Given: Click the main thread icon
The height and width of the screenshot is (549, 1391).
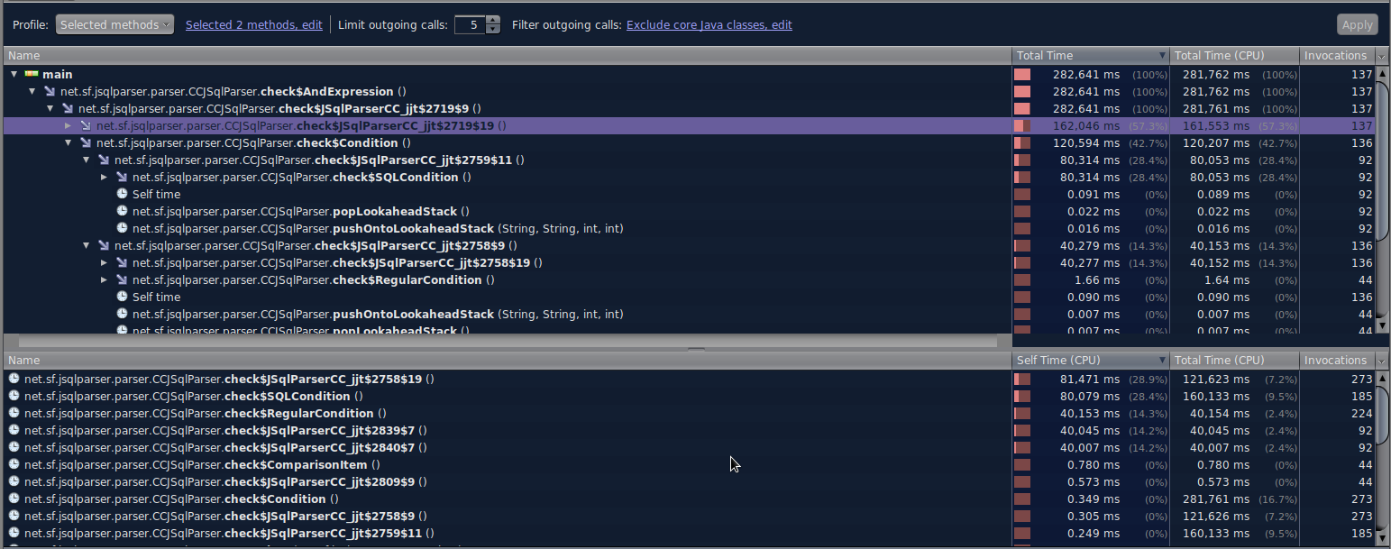Looking at the screenshot, I should point(31,75).
